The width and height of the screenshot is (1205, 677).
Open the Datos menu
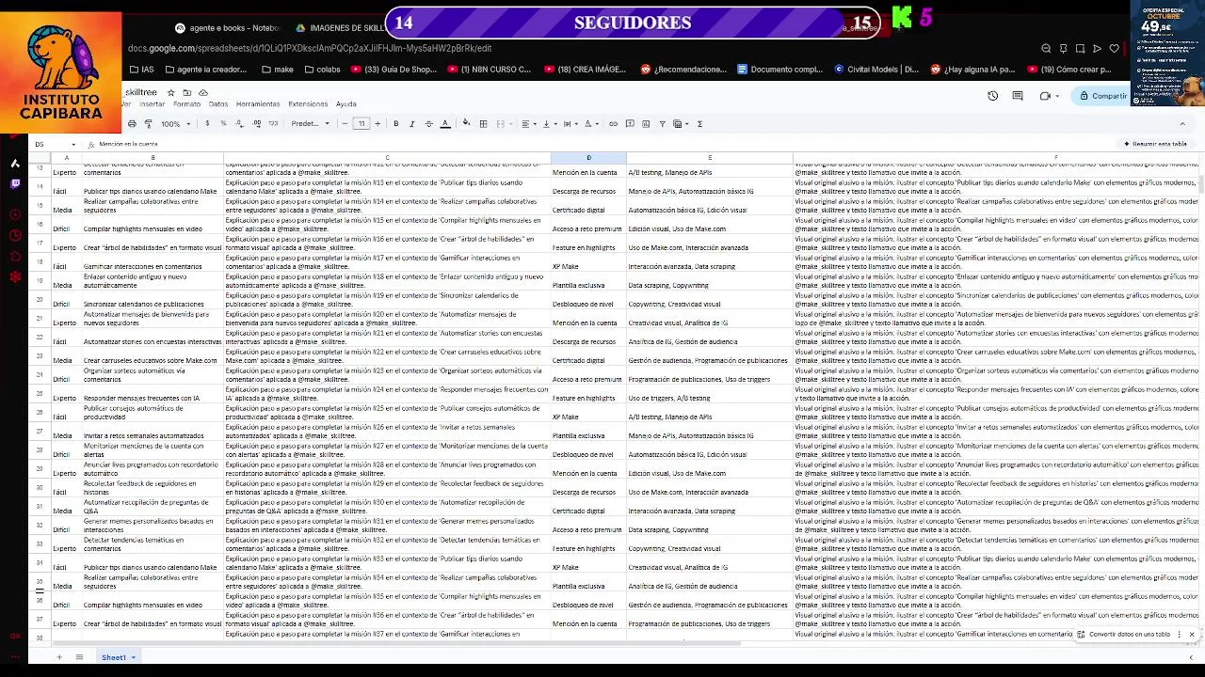coord(218,104)
